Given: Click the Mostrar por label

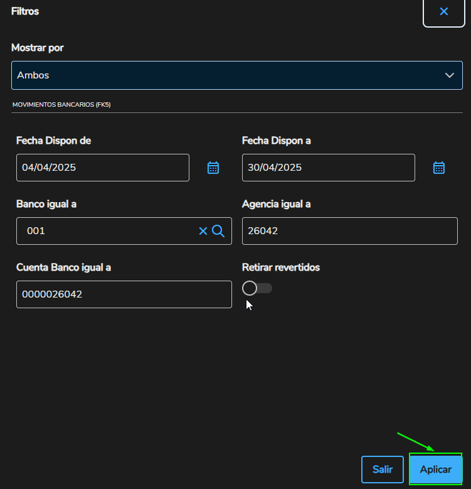Looking at the screenshot, I should pyautogui.click(x=37, y=48).
